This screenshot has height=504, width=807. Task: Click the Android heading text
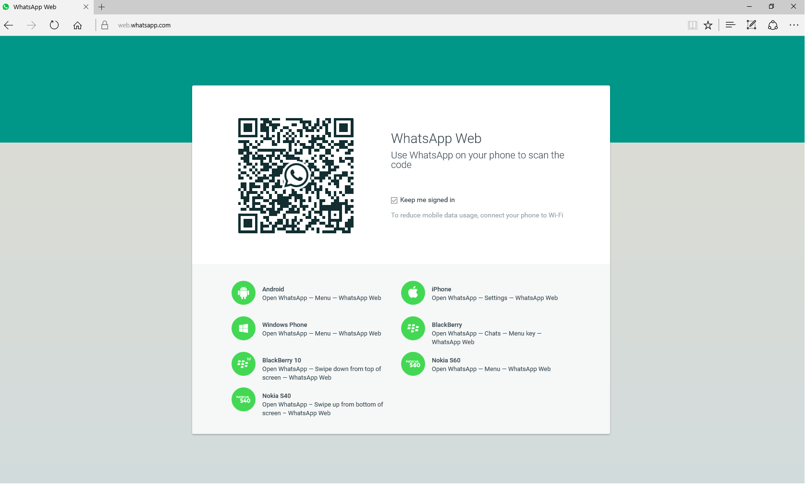point(273,289)
